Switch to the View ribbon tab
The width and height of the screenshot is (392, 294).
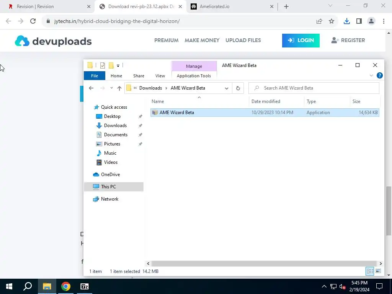160,76
